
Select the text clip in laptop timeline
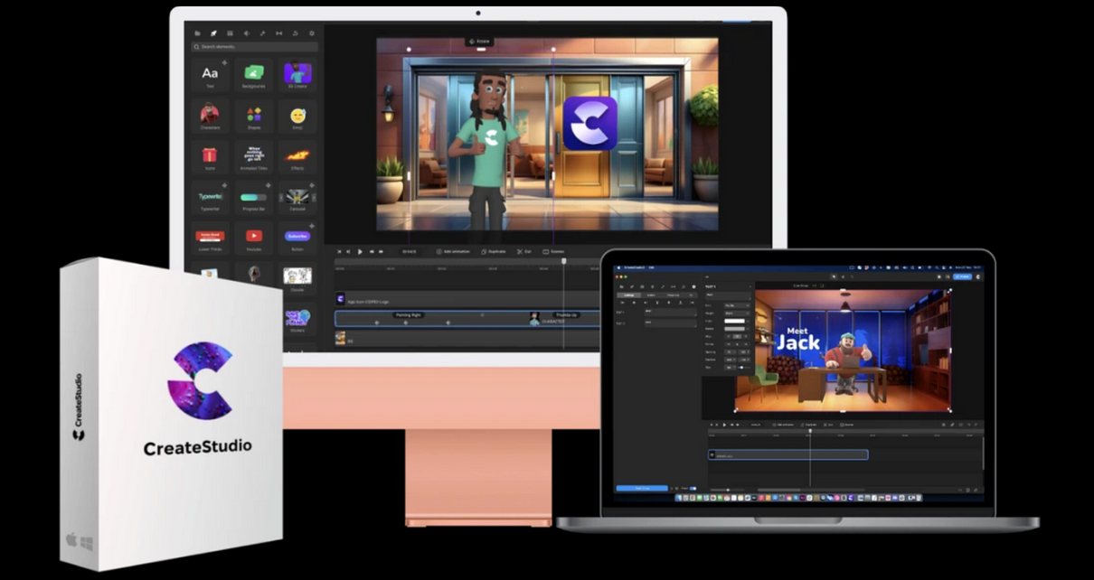click(x=787, y=455)
